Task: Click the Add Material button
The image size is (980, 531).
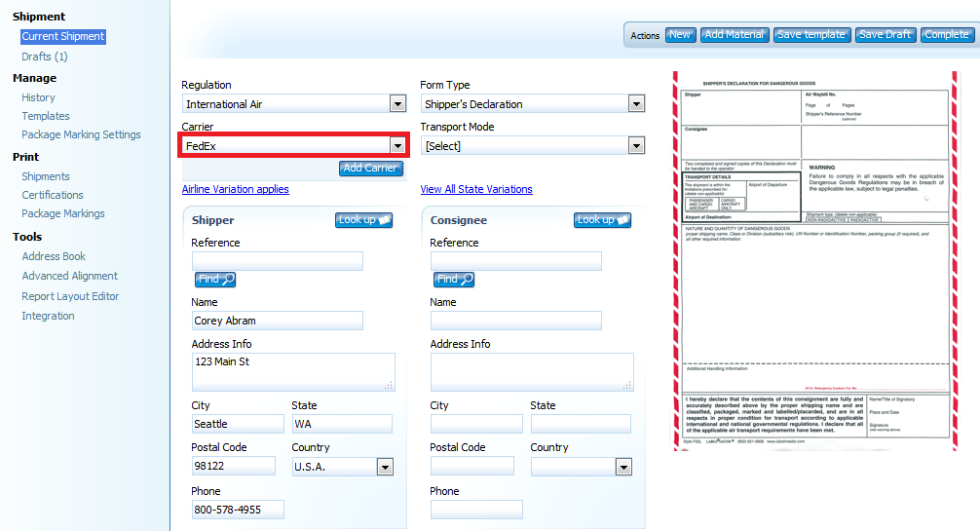Action: pyautogui.click(x=735, y=35)
